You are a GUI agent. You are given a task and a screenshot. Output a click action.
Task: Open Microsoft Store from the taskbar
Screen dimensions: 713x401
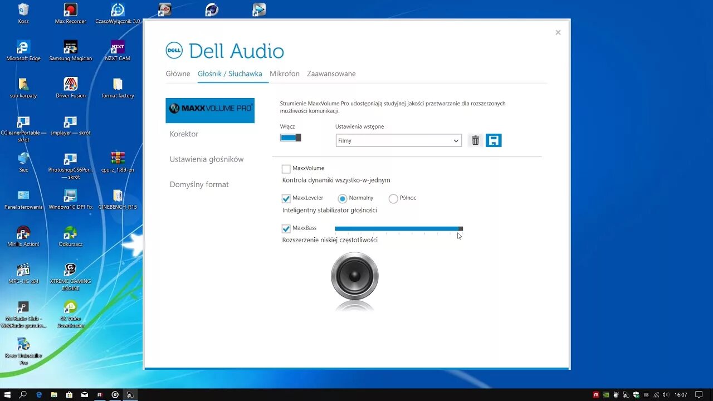(69, 394)
